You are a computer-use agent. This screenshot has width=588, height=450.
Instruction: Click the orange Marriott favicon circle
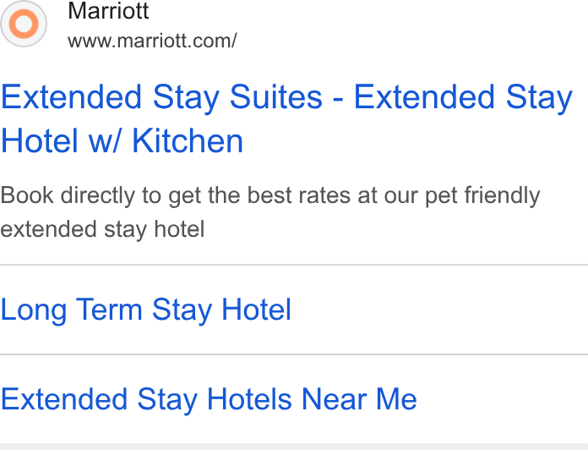coord(24,24)
